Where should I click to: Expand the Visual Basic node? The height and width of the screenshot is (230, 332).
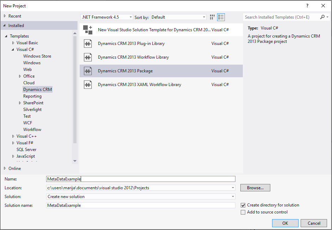coord(13,43)
